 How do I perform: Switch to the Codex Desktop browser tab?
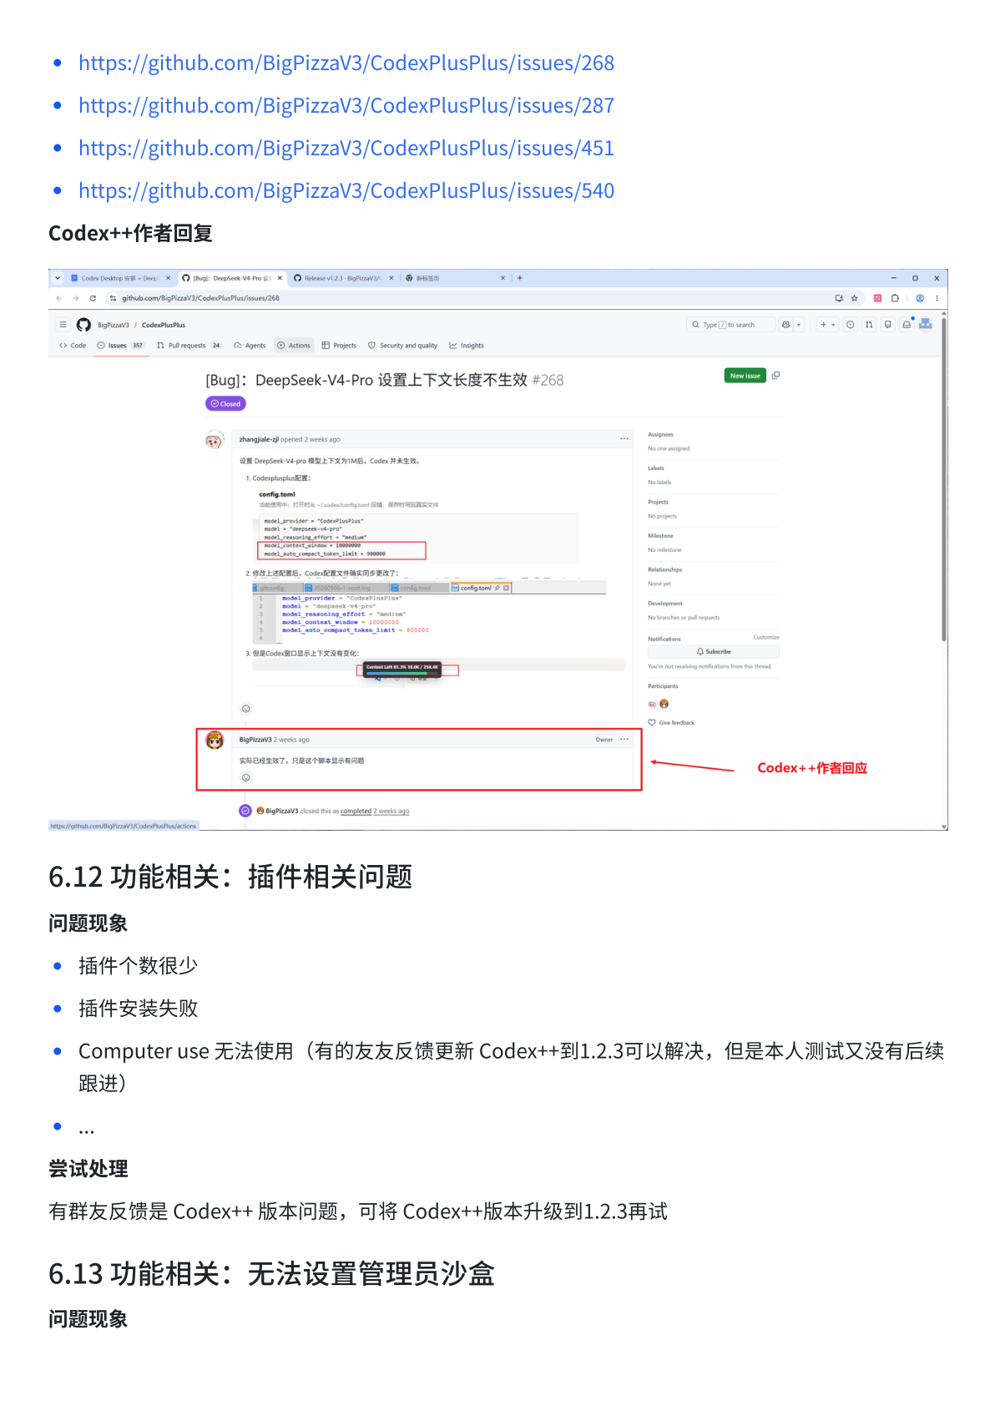[120, 278]
